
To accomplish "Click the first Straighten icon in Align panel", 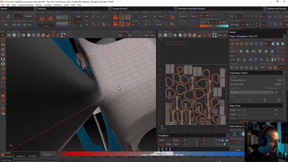I will pos(232,44).
